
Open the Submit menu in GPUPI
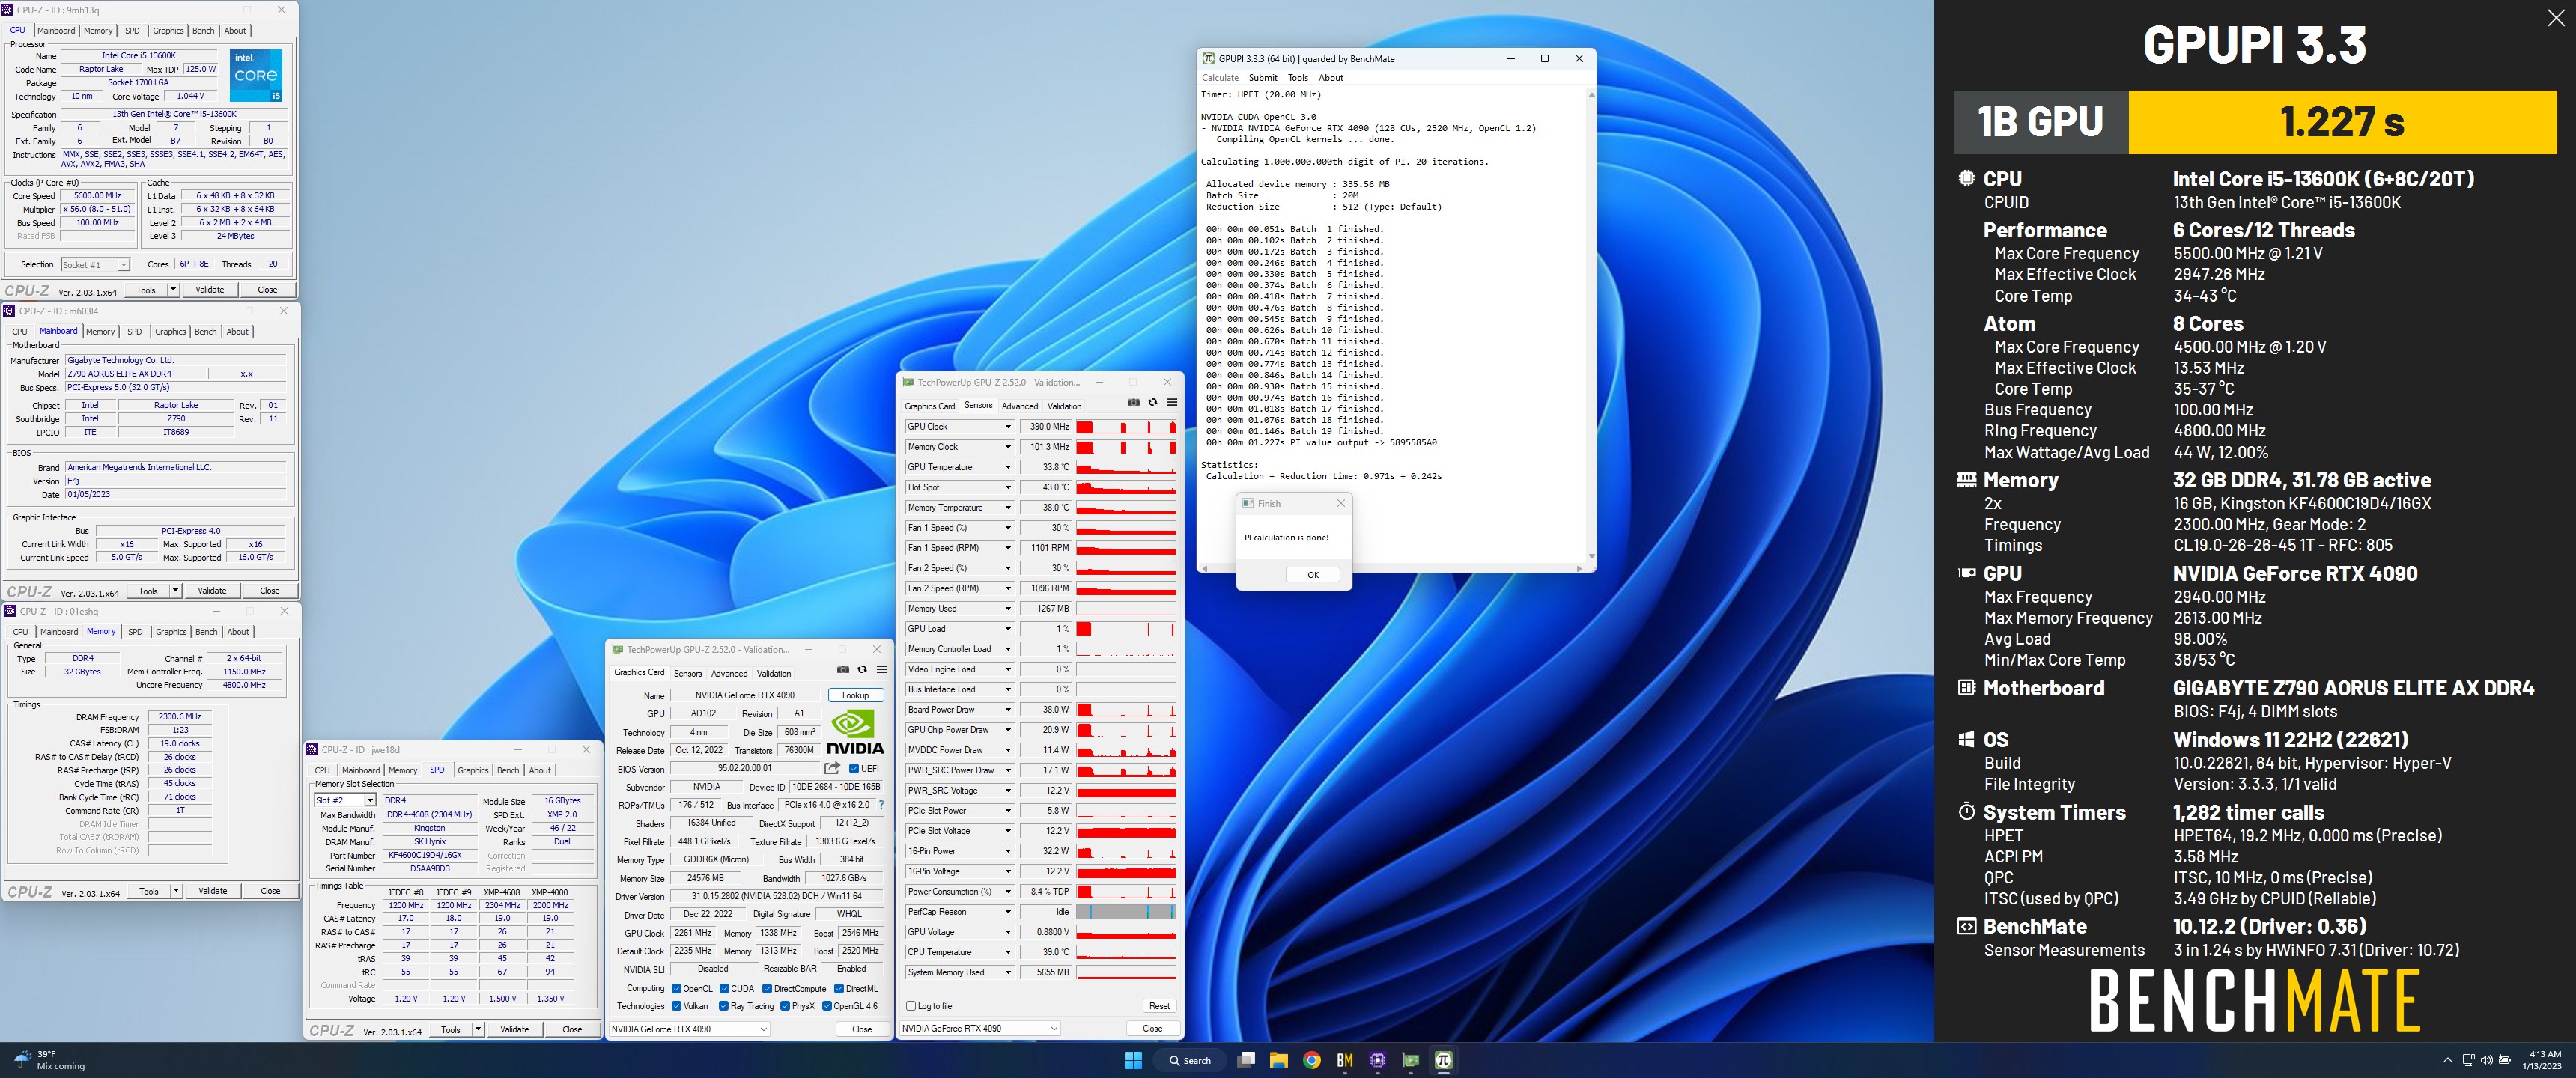(1262, 77)
